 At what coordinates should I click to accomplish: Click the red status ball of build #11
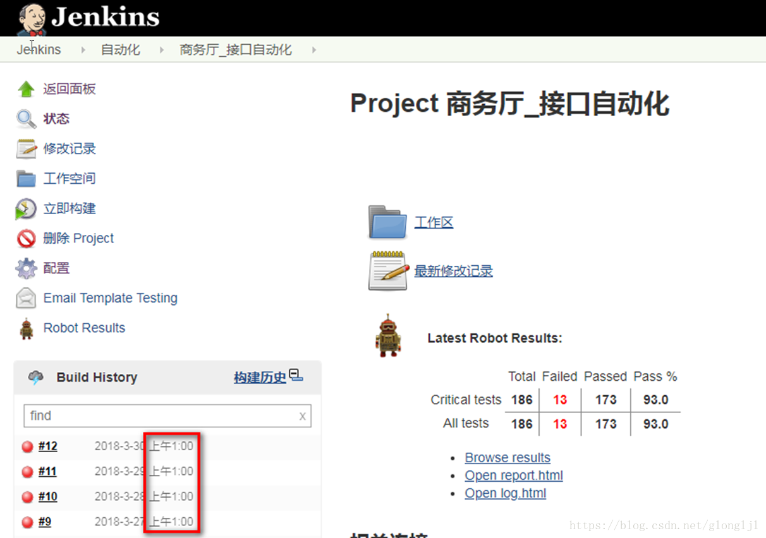point(27,472)
